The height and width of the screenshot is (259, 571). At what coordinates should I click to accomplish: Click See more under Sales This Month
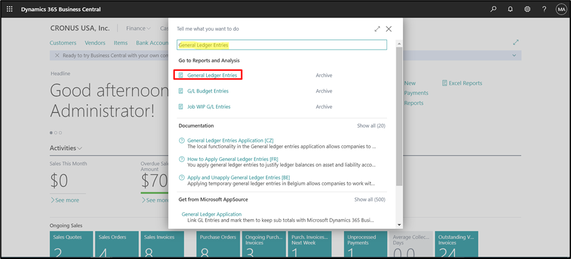point(65,200)
